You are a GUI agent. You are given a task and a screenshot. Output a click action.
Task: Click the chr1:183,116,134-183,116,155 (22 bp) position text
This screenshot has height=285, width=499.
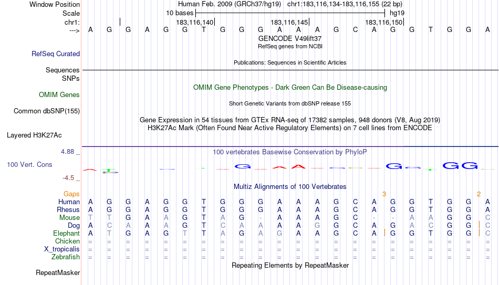click(x=345, y=4)
